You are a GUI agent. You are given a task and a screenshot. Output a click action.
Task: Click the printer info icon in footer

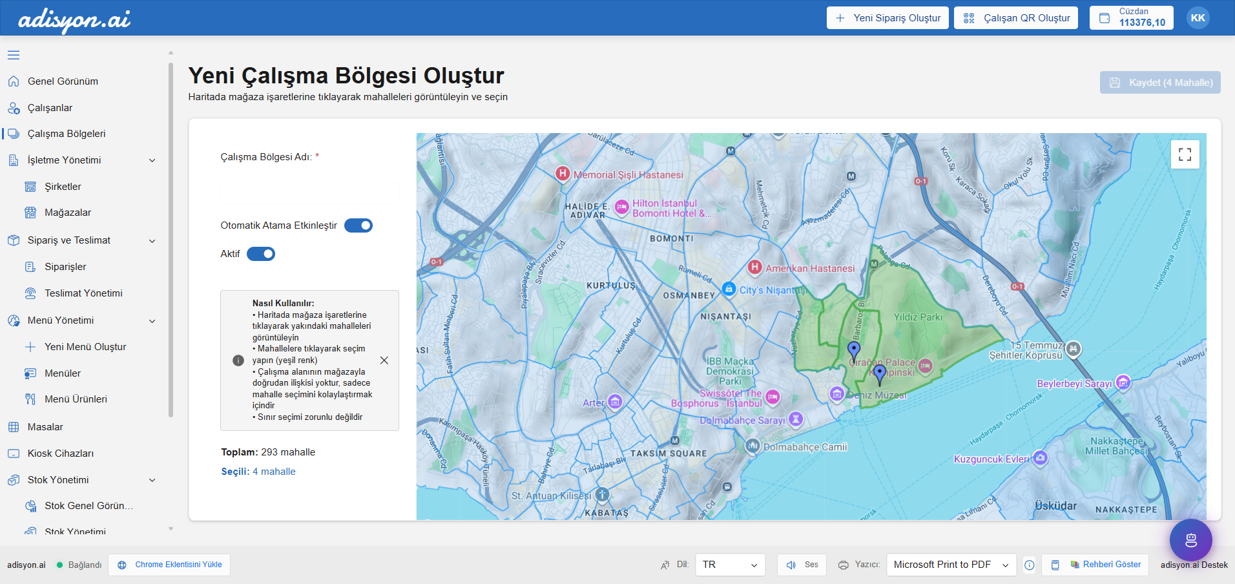coord(1030,565)
